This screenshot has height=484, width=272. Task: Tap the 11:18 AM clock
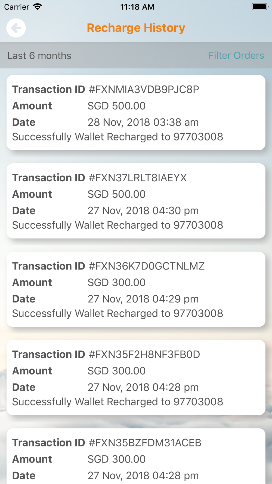[x=137, y=7]
